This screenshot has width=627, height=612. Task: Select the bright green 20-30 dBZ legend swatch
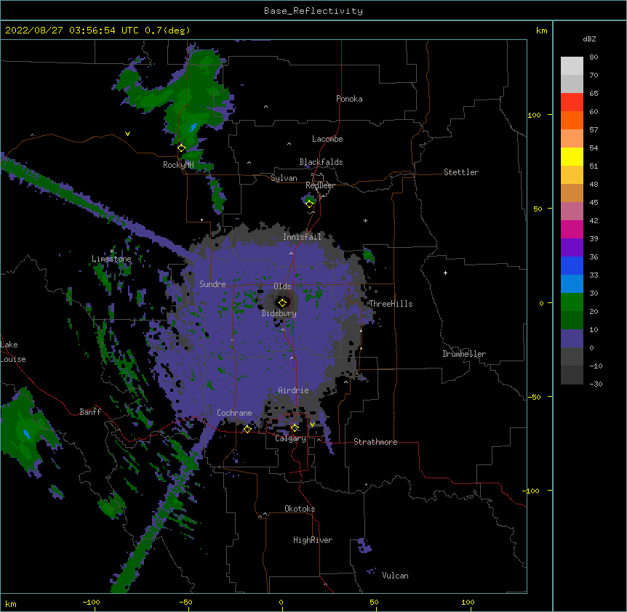572,302
